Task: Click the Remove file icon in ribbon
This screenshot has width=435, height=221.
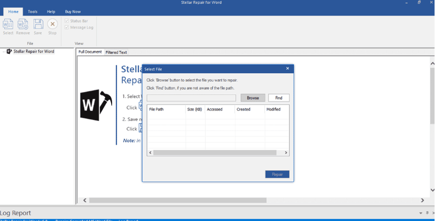Action: point(23,24)
